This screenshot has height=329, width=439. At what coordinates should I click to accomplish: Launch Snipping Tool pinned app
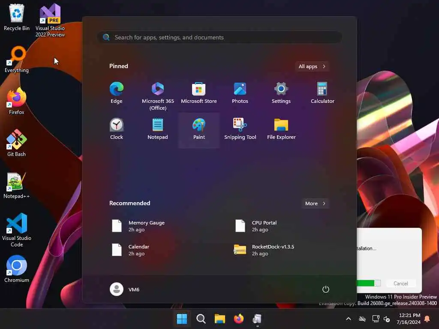240,129
